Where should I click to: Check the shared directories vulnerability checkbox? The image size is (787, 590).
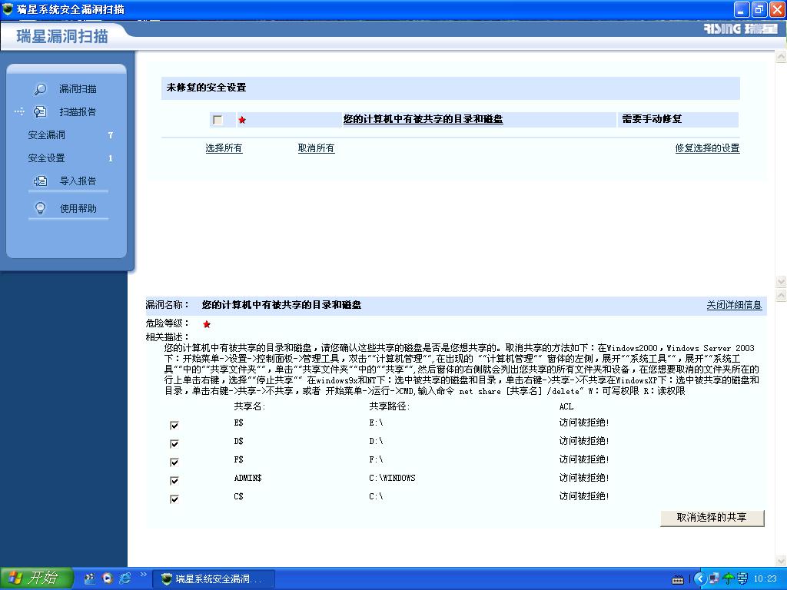click(x=218, y=120)
